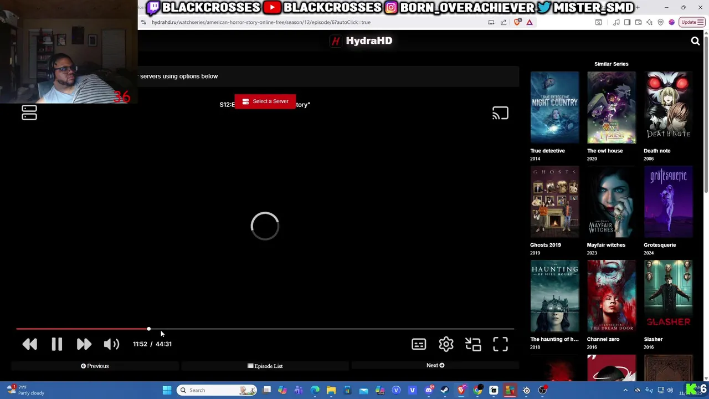Click the install/cast screen icon in the address bar
Viewport: 709px width, 399px height.
[491, 22]
